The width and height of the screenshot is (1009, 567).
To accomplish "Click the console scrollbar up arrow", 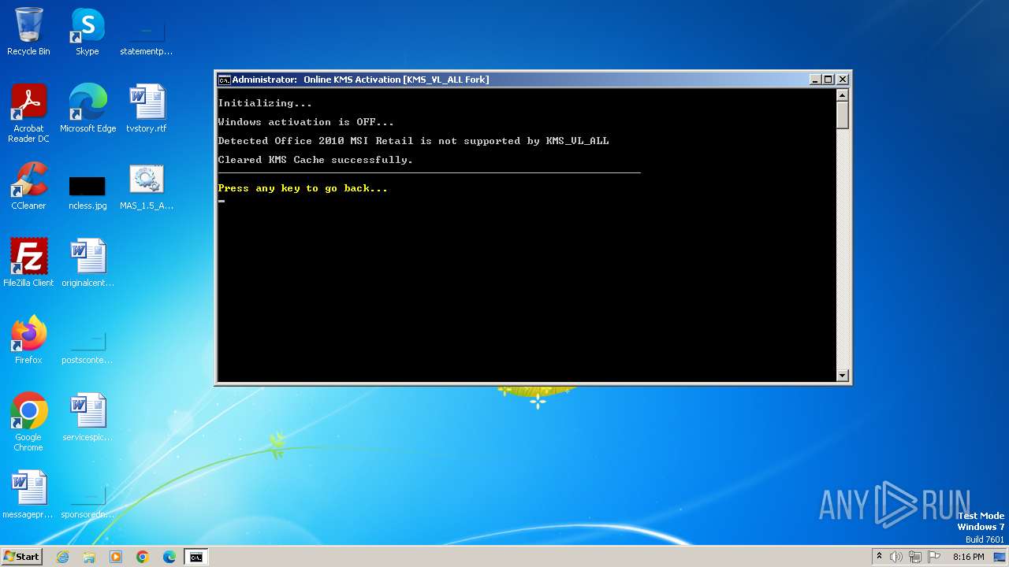I will click(x=843, y=95).
